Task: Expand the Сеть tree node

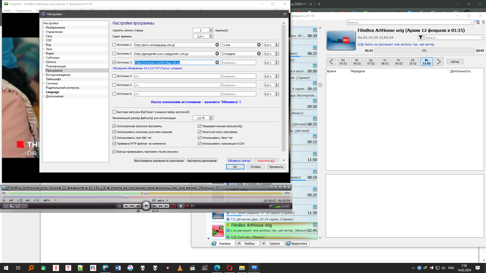Action: click(44, 36)
